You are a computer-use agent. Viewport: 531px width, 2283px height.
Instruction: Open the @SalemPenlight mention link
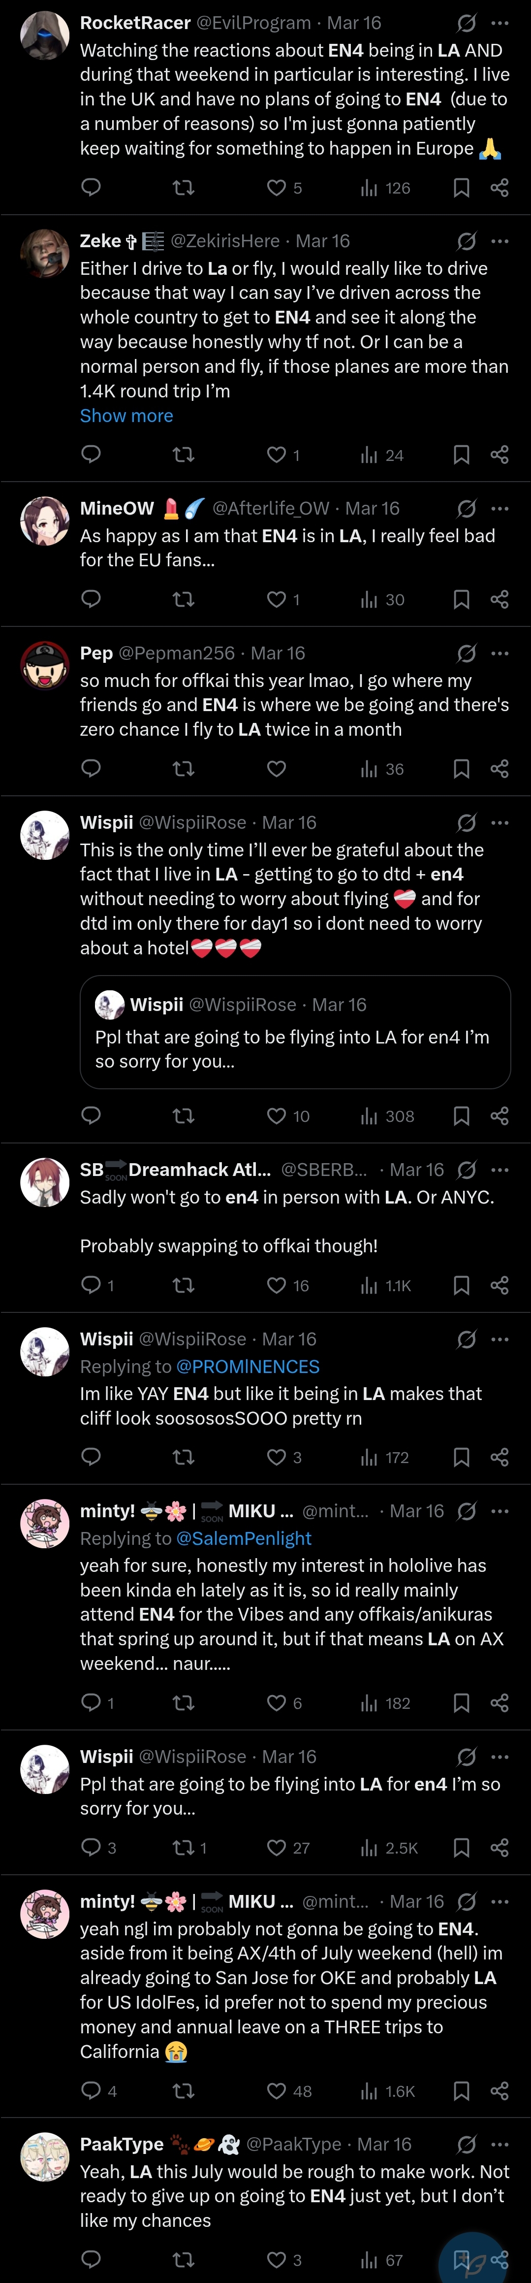tap(244, 1538)
